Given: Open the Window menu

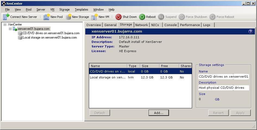Looking at the screenshot, I should [x=98, y=9].
